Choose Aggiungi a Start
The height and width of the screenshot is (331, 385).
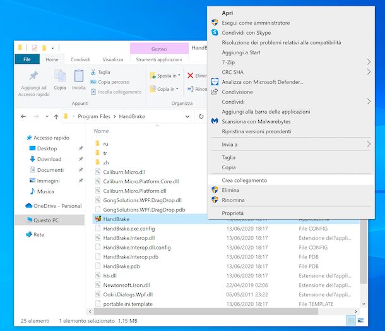(291, 52)
